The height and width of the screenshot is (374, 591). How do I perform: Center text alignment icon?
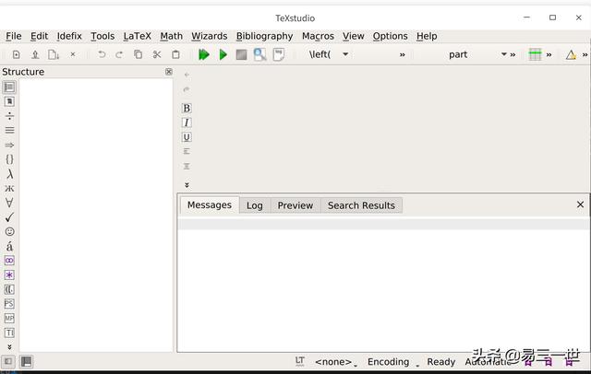pos(187,166)
